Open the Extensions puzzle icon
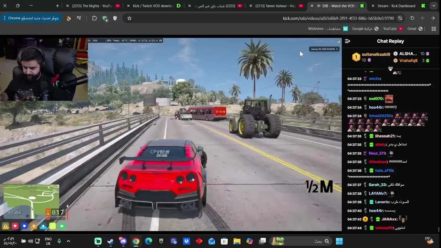The image size is (441, 248). pos(94,18)
